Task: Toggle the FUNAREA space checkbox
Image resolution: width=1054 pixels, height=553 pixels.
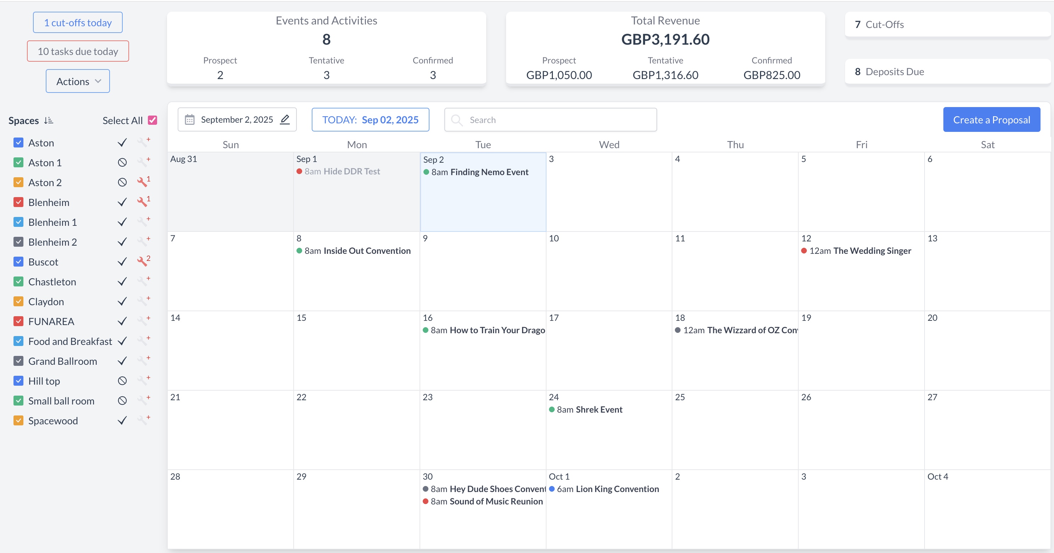Action: coord(18,321)
